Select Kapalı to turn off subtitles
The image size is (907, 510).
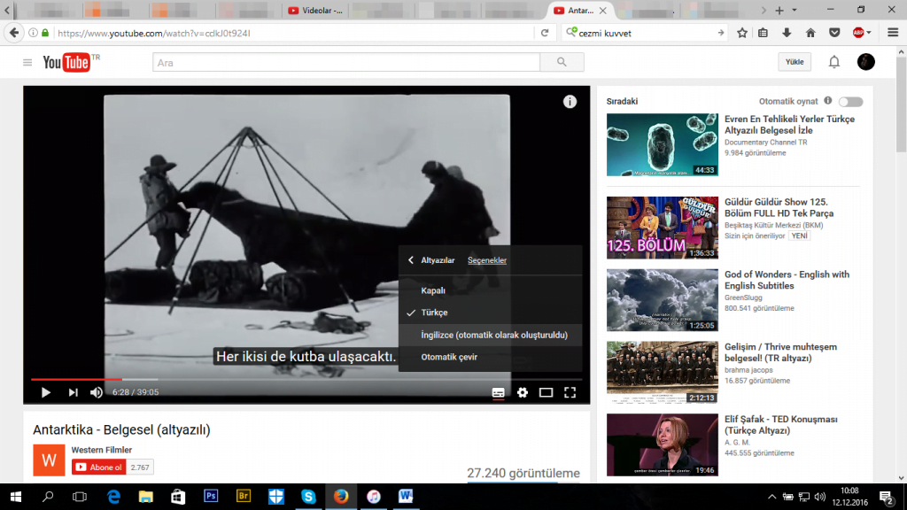(433, 290)
